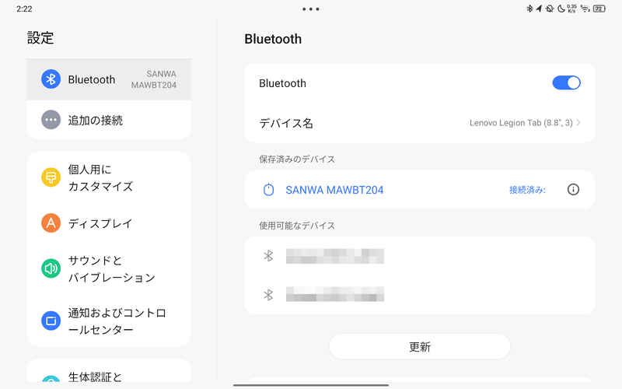Image resolution: width=622 pixels, height=389 pixels.
Task: Click Bluetooth icon of second available device
Action: (x=268, y=295)
